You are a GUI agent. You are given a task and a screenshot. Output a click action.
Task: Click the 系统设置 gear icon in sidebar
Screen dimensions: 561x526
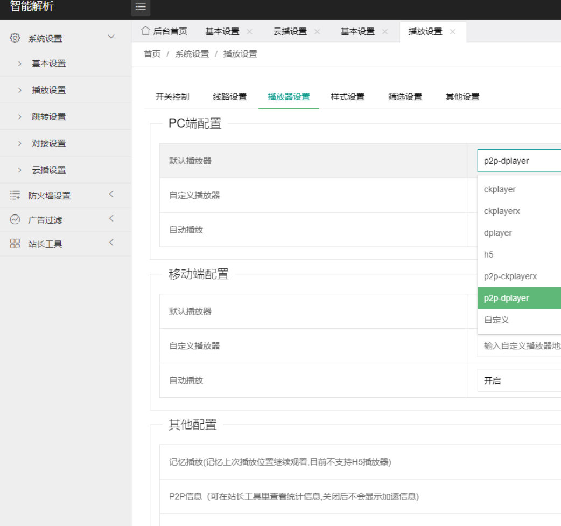tap(16, 38)
